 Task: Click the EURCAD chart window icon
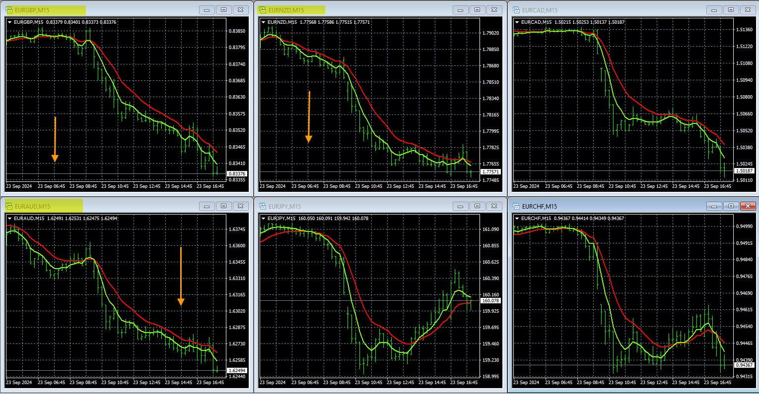516,10
